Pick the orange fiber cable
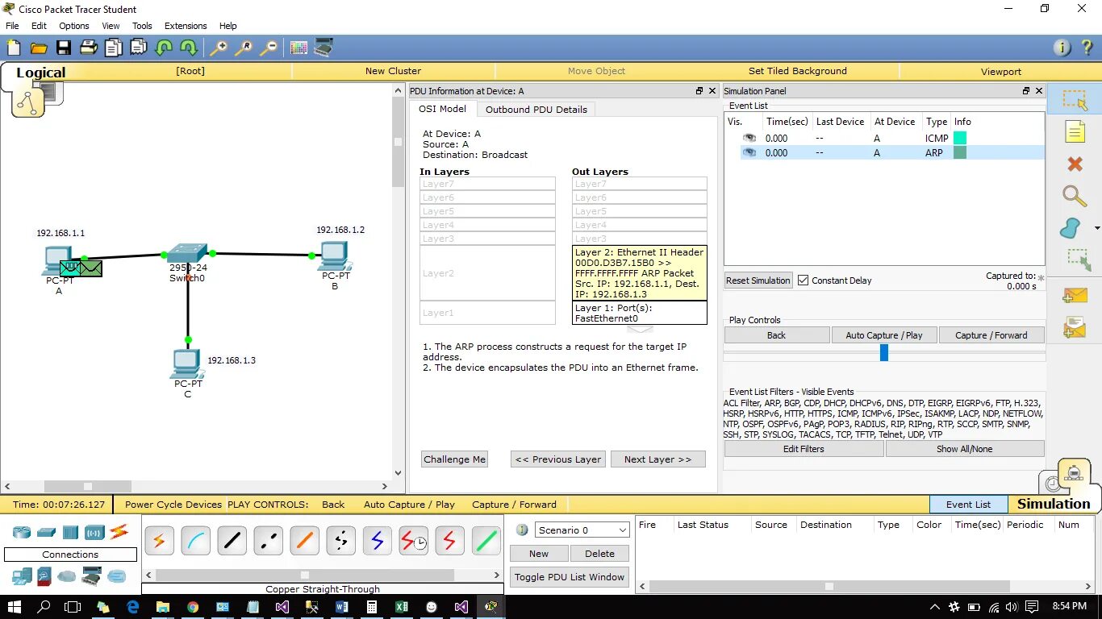Viewport: 1102px width, 619px height. (304, 541)
